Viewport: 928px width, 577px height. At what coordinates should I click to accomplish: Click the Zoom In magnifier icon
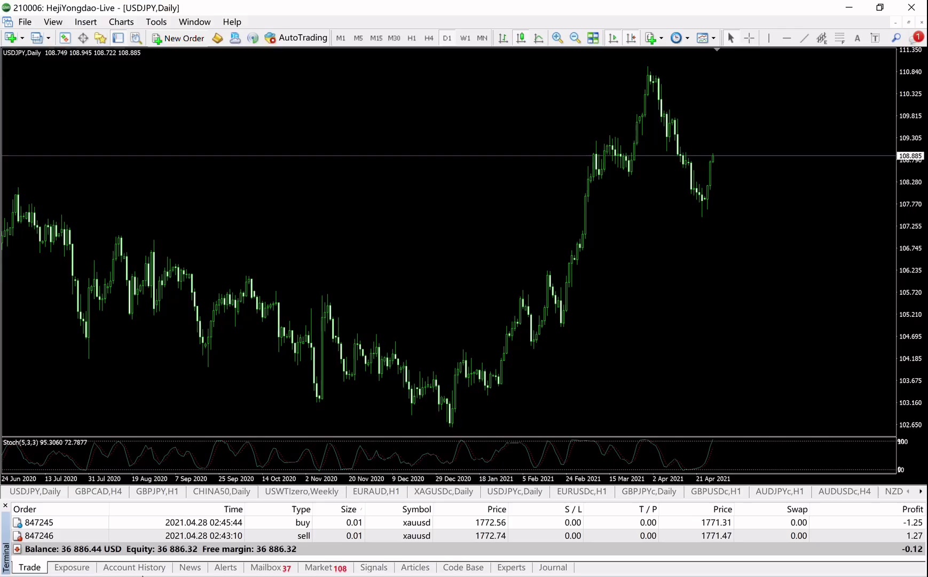[x=557, y=38]
